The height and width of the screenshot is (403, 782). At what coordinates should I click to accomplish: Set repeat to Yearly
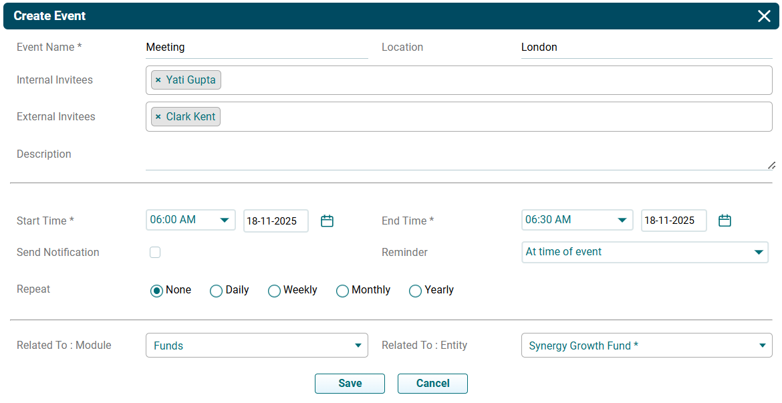point(415,291)
